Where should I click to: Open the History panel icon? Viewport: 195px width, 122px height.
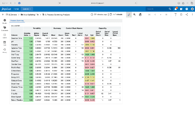tap(4, 50)
